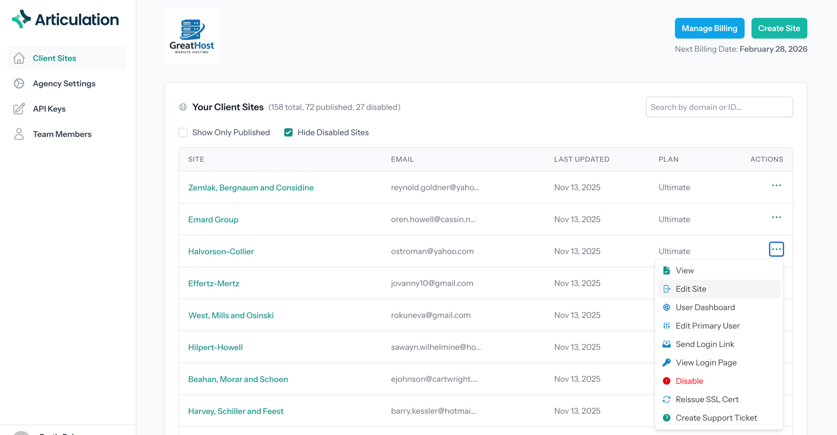837x435 pixels.
Task: Choose User Dashboard from the menu
Action: coord(705,307)
